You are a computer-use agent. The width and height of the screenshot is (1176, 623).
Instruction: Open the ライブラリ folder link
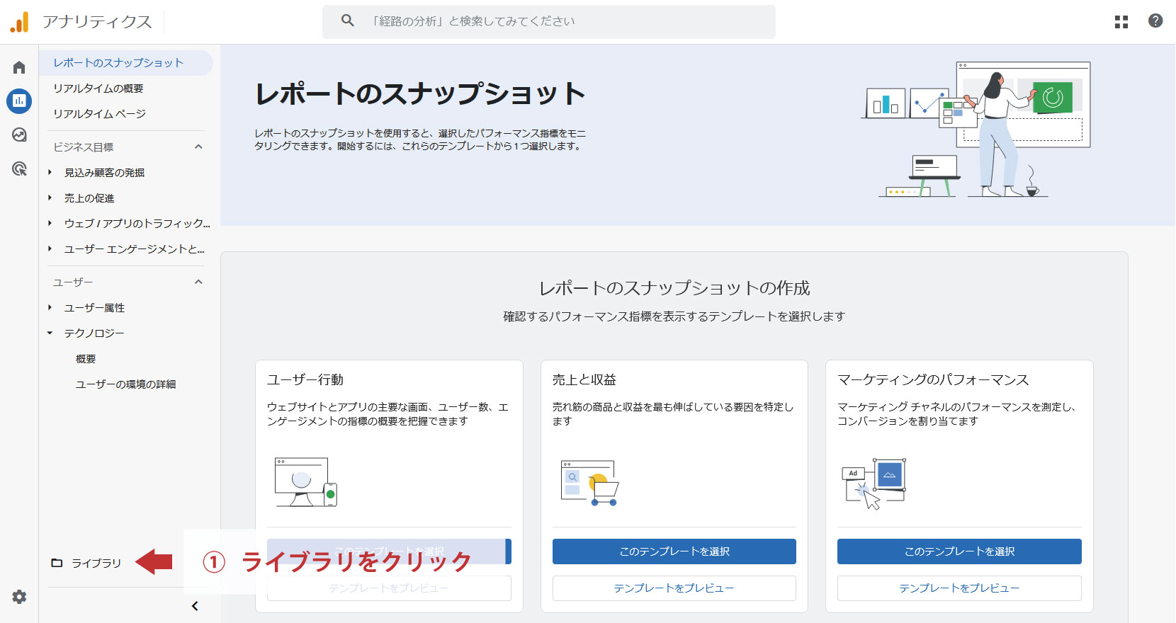(96, 563)
